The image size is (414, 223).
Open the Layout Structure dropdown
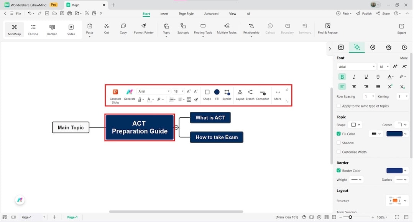[x=398, y=201]
